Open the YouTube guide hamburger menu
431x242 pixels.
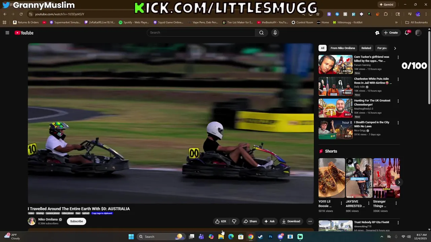7,33
